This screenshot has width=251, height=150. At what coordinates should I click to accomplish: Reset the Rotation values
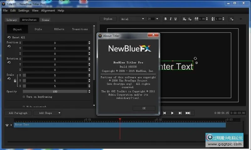(9, 62)
